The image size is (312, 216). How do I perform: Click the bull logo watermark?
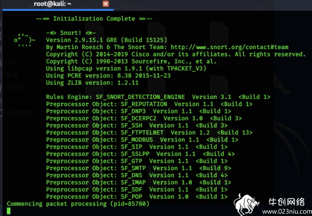[x=246, y=204]
